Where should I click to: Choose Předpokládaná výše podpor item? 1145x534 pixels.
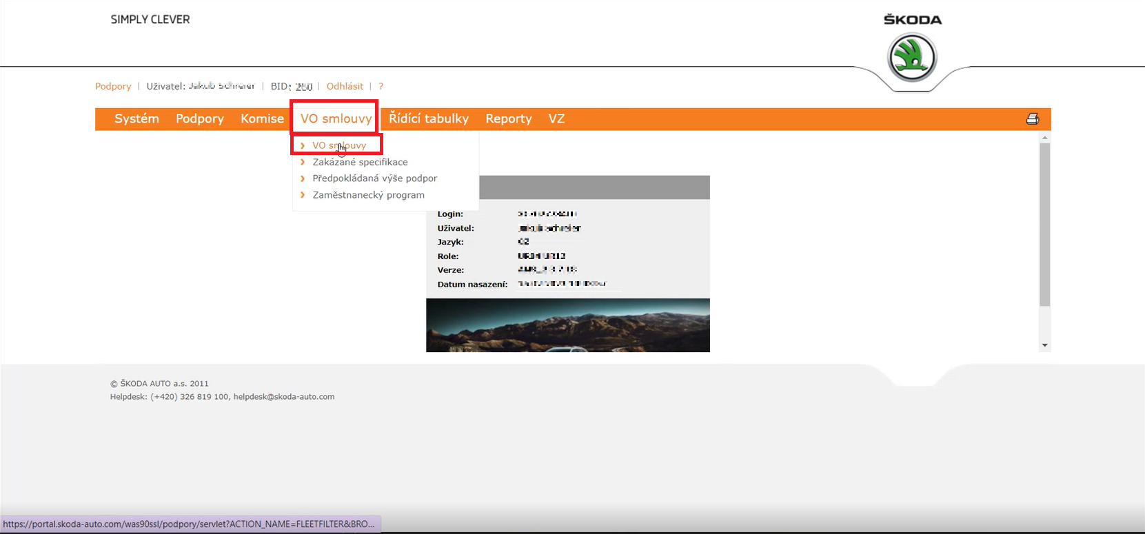(374, 178)
